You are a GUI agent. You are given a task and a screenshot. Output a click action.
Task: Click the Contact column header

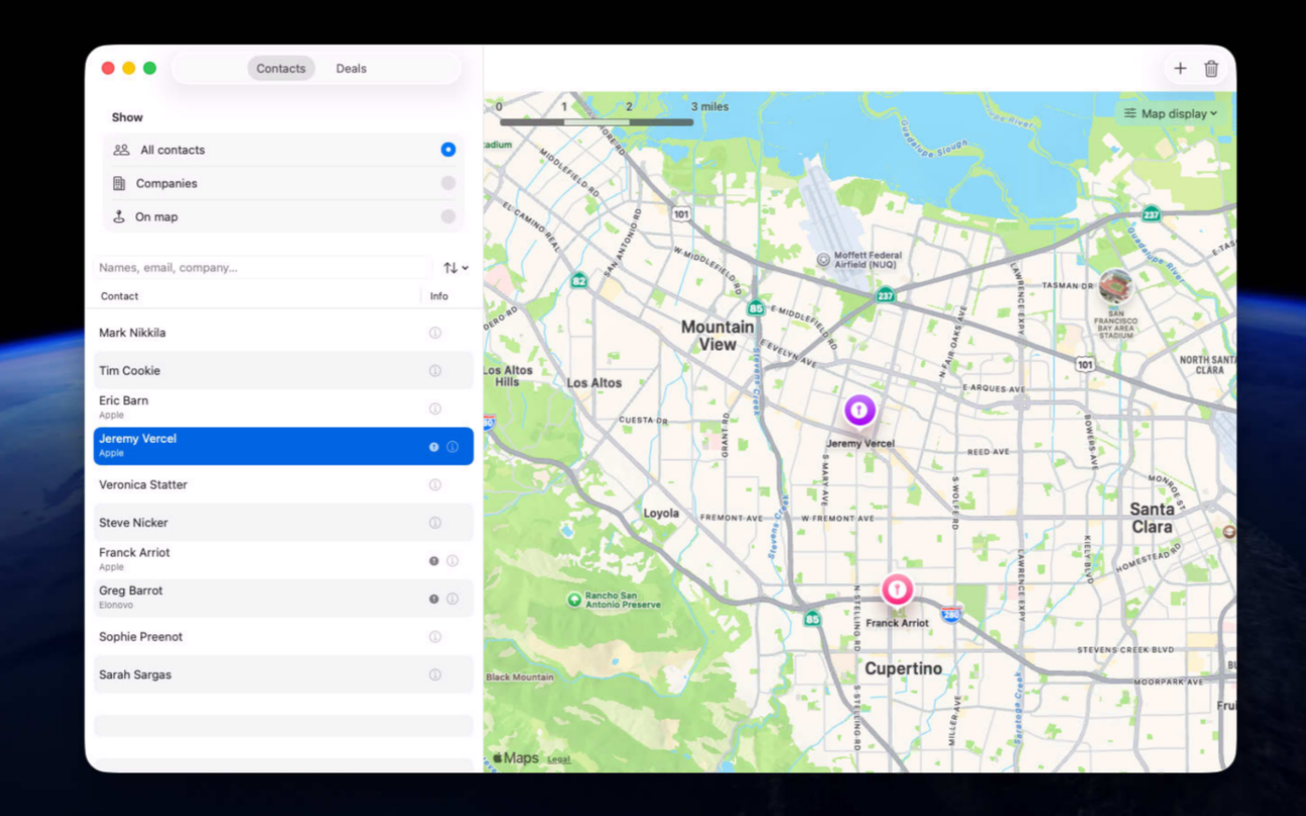(x=119, y=297)
